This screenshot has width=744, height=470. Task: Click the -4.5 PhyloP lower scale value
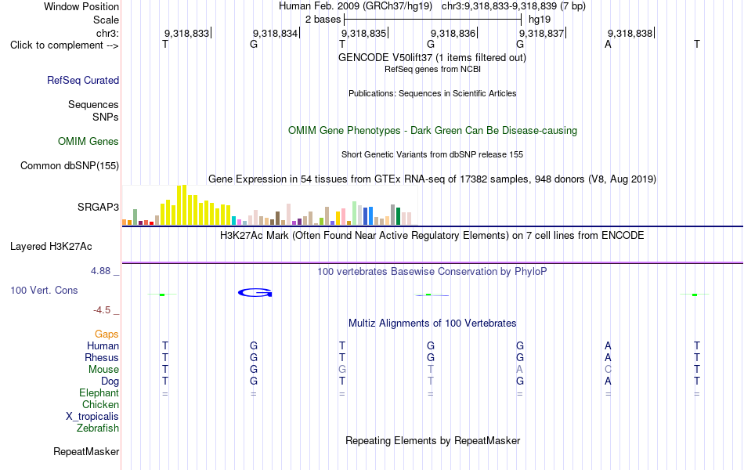(x=102, y=310)
